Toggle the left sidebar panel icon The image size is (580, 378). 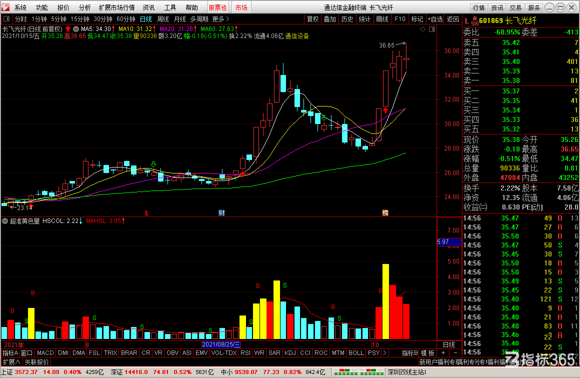[6, 19]
